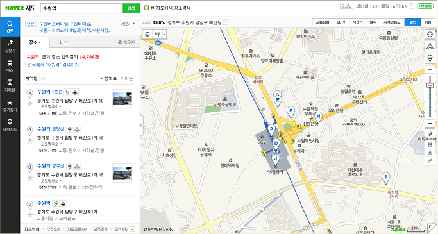Open the 수원버스터미널 related search link
438x234 pixels.
[x=54, y=24]
